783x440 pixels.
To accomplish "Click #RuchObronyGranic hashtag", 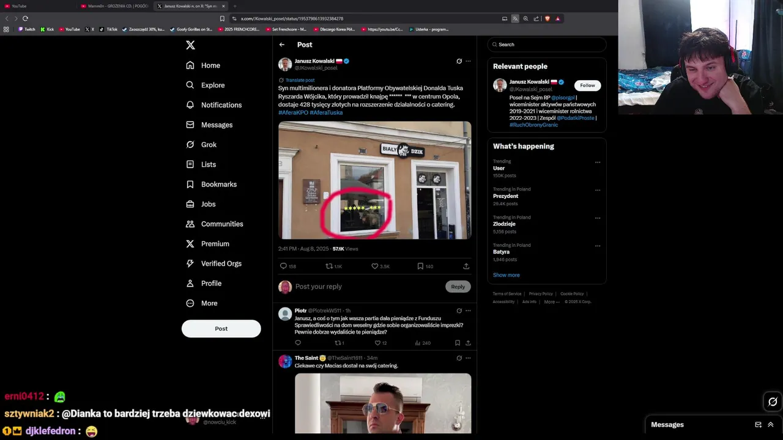I will (x=533, y=125).
